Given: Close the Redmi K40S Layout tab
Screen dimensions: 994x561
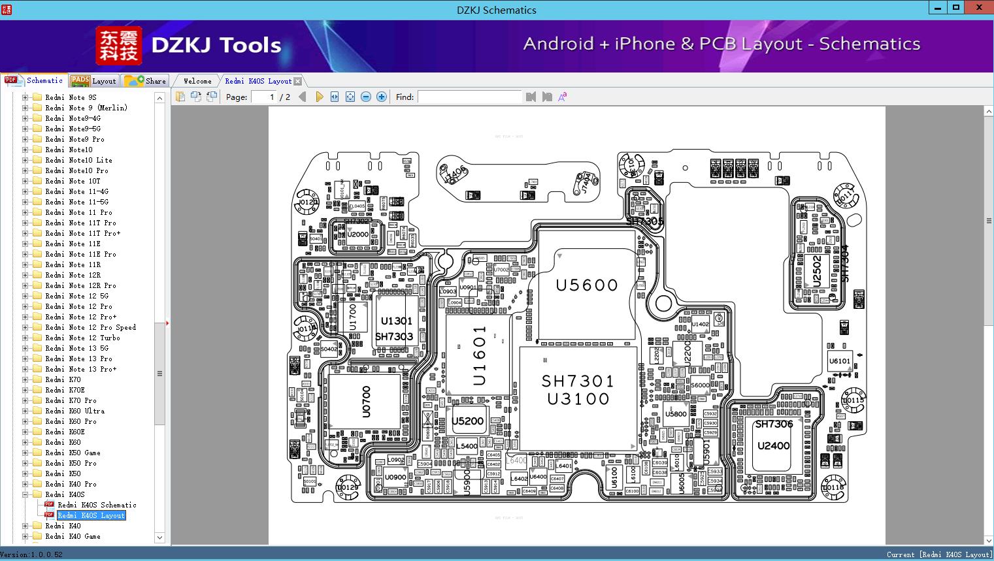Looking at the screenshot, I should tap(298, 81).
